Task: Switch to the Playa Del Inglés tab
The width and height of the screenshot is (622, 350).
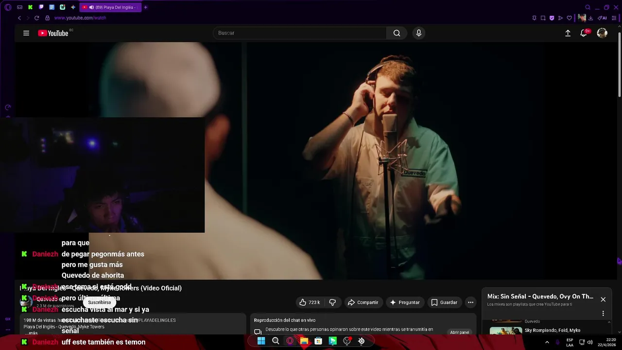Action: pos(110,7)
